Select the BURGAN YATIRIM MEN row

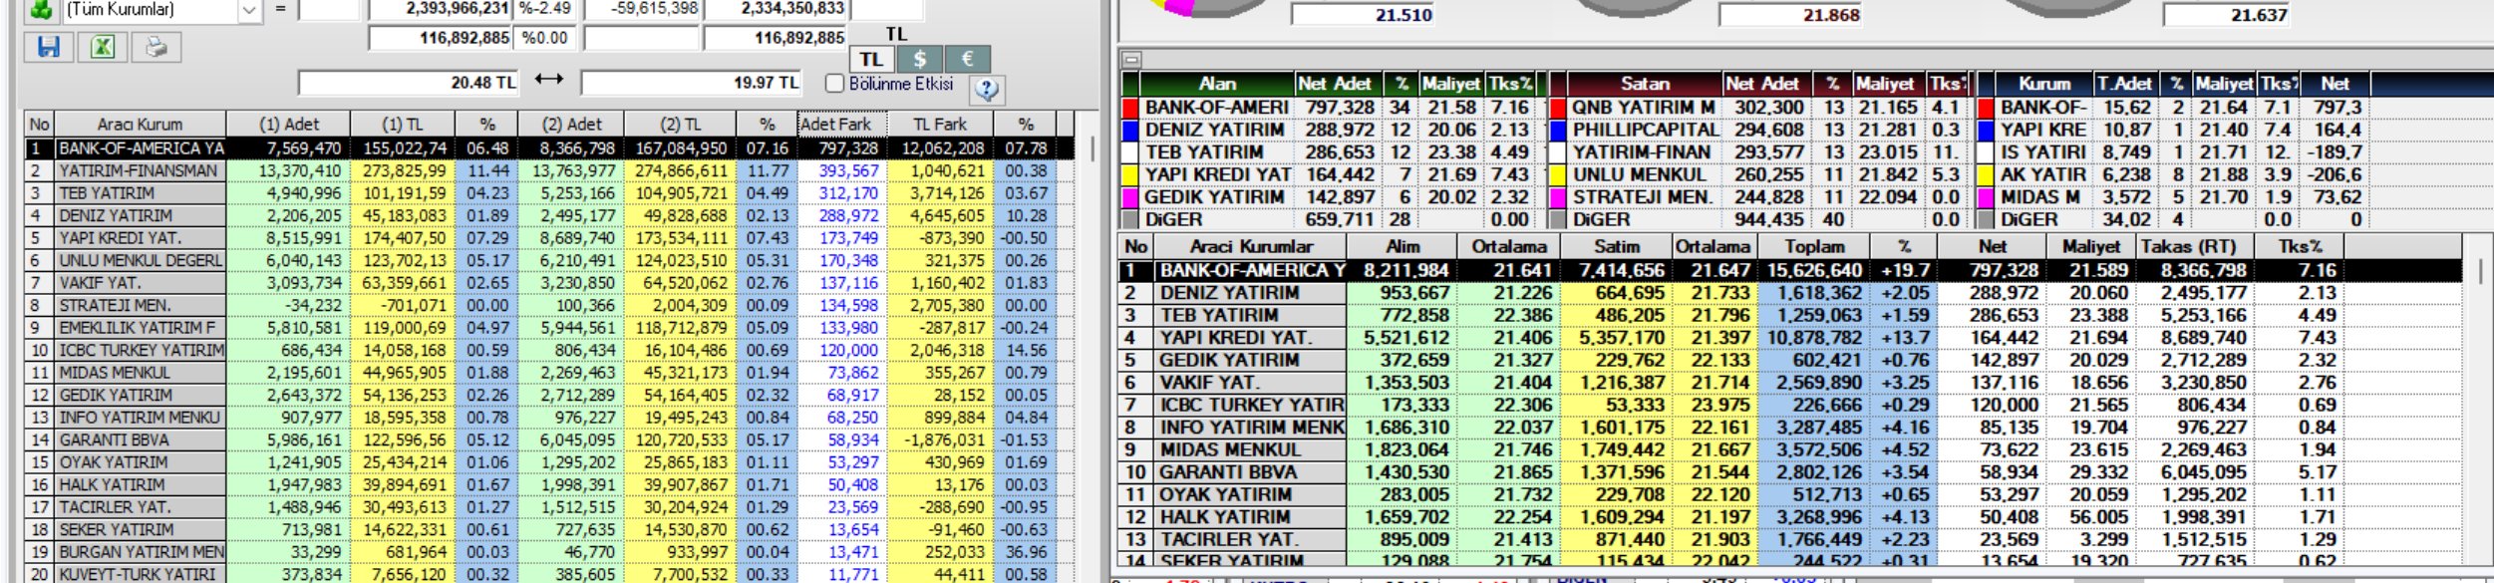pos(549,552)
